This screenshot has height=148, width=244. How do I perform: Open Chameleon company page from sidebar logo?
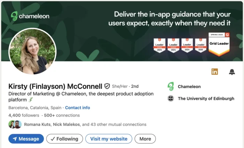pyautogui.click(x=171, y=86)
